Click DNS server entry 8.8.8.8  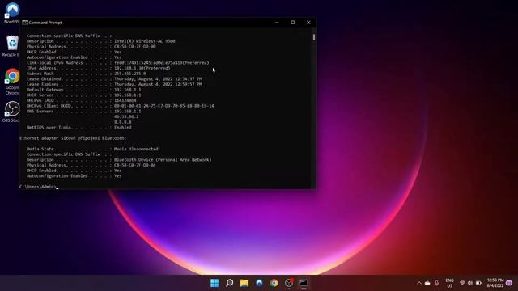click(x=122, y=122)
